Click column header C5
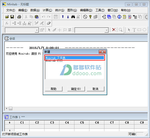The width and height of the screenshot is (150, 138). (x=82, y=123)
